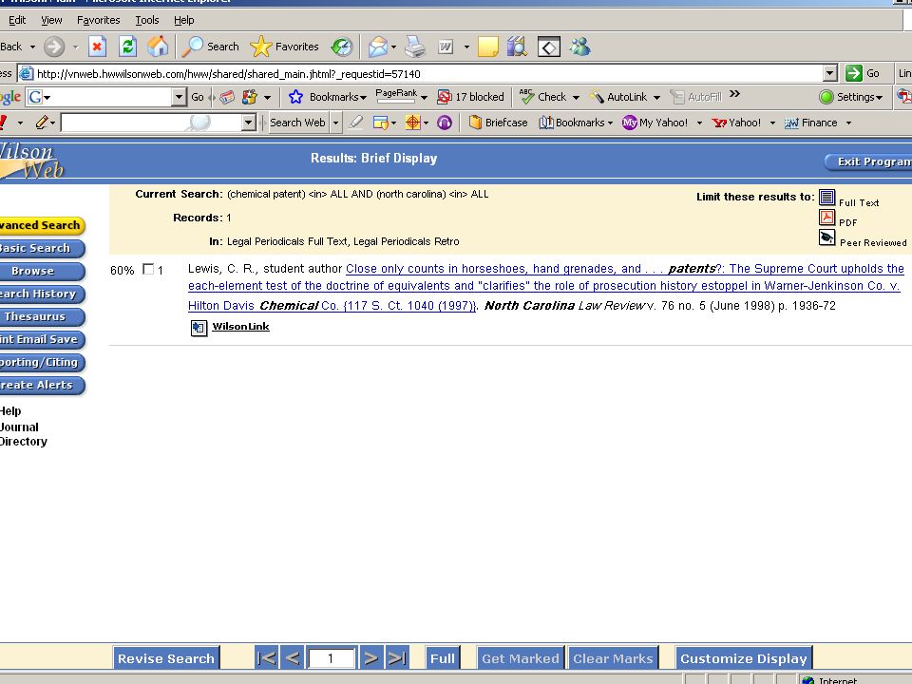This screenshot has width=912, height=684.
Task: Click the Forward navigation arrow
Action: (54, 47)
